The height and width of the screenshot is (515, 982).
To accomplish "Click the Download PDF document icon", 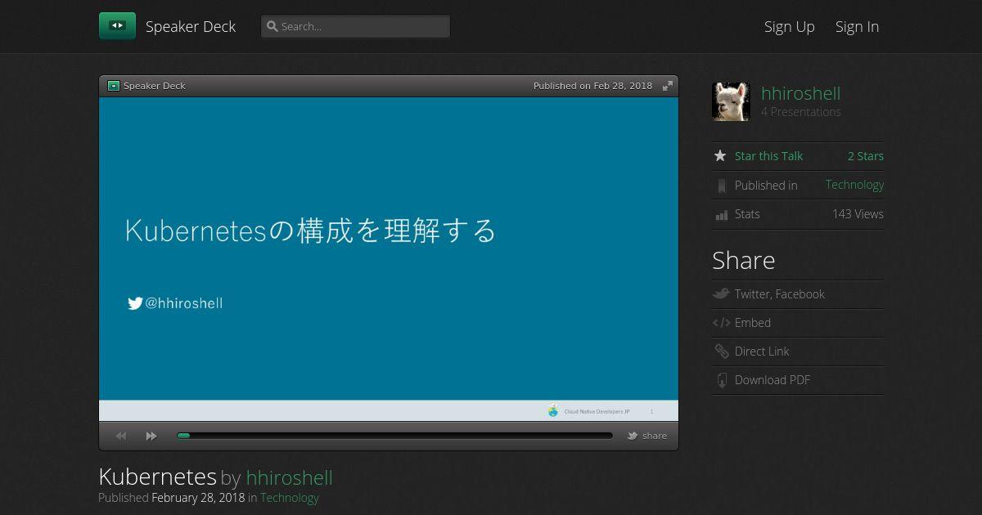I will click(721, 380).
